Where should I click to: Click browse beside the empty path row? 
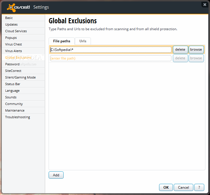(196, 58)
